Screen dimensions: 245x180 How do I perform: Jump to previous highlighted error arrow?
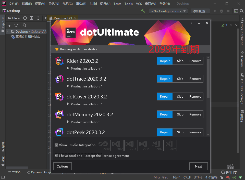[x=231, y=25]
